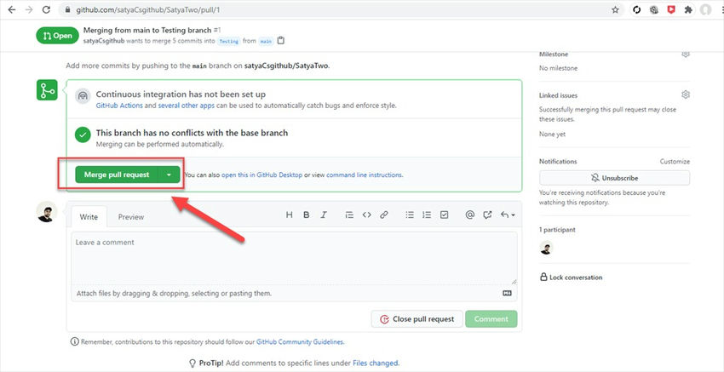This screenshot has height=372, width=724.
Task: Switch to the Write tab
Action: click(89, 217)
